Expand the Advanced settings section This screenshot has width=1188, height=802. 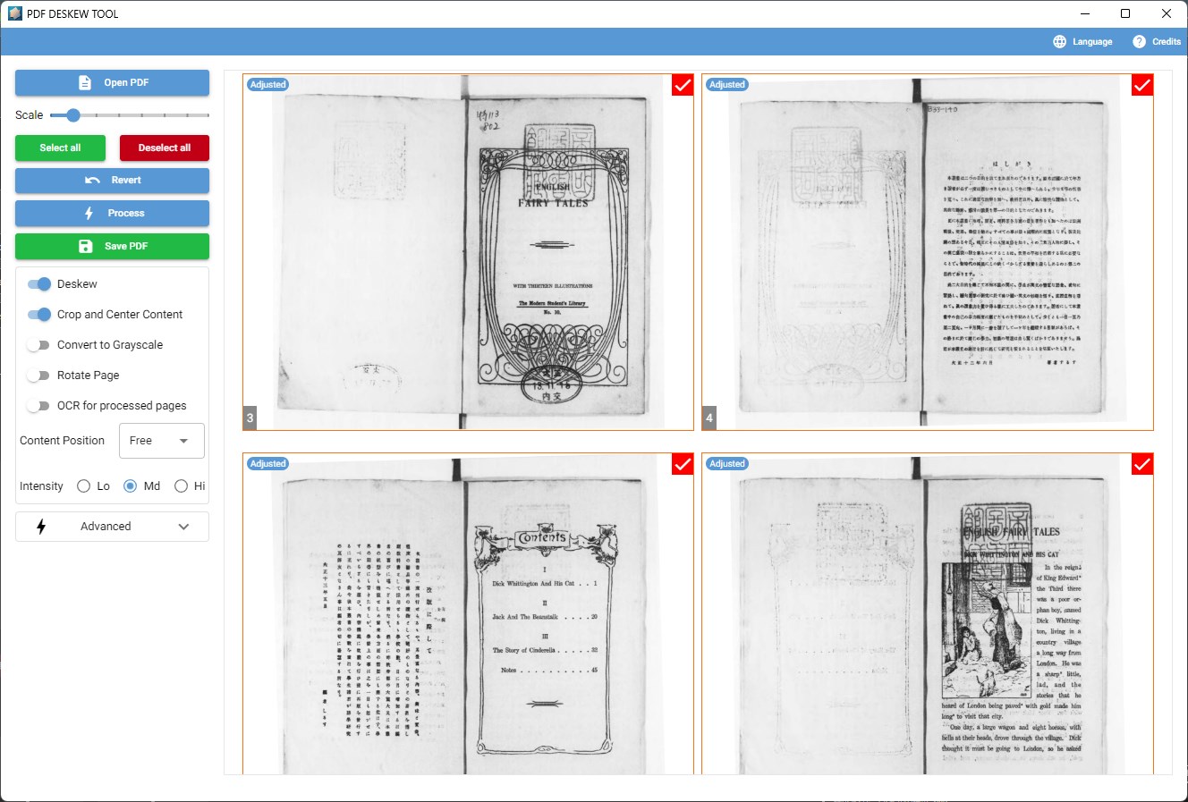click(x=112, y=527)
